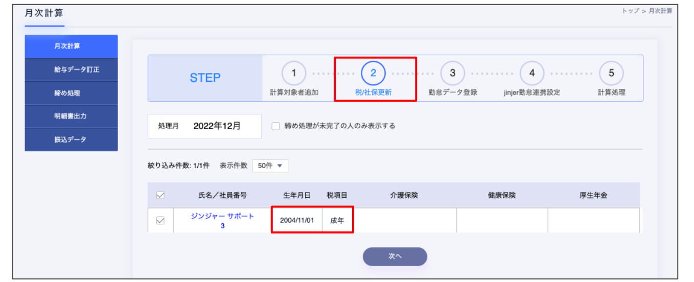Open employee link ジンジャー サポート 3
Viewport: 694px width, 282px height.
tap(222, 221)
